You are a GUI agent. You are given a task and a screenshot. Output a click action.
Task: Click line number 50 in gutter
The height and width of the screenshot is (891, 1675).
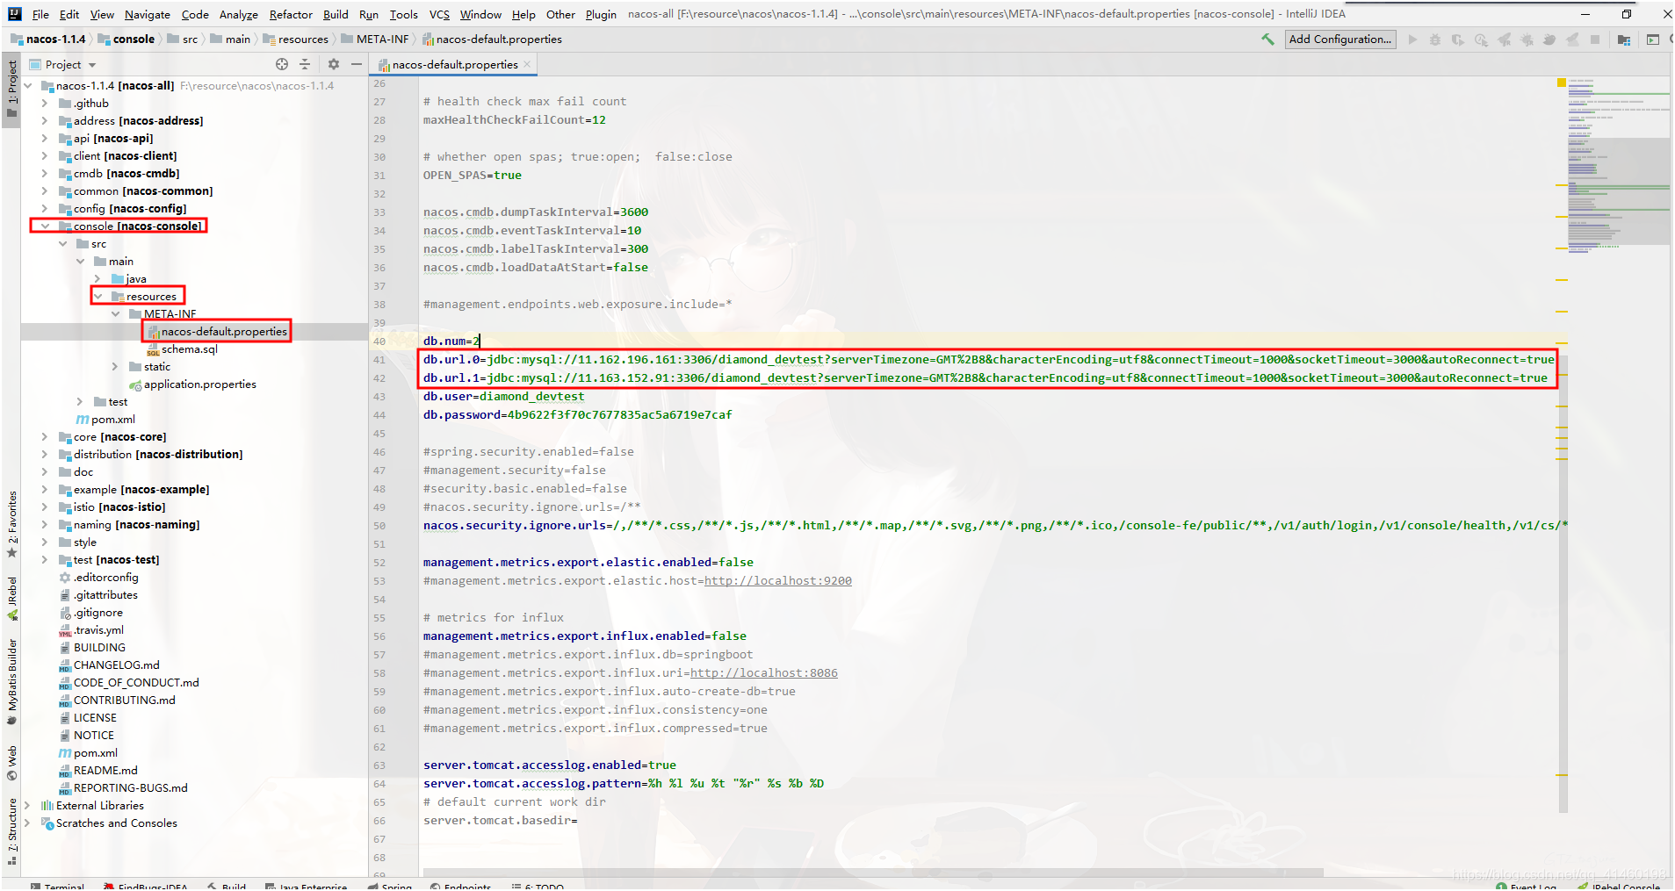(379, 525)
